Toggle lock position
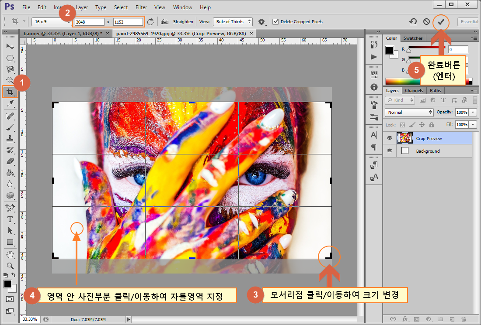 click(422, 125)
